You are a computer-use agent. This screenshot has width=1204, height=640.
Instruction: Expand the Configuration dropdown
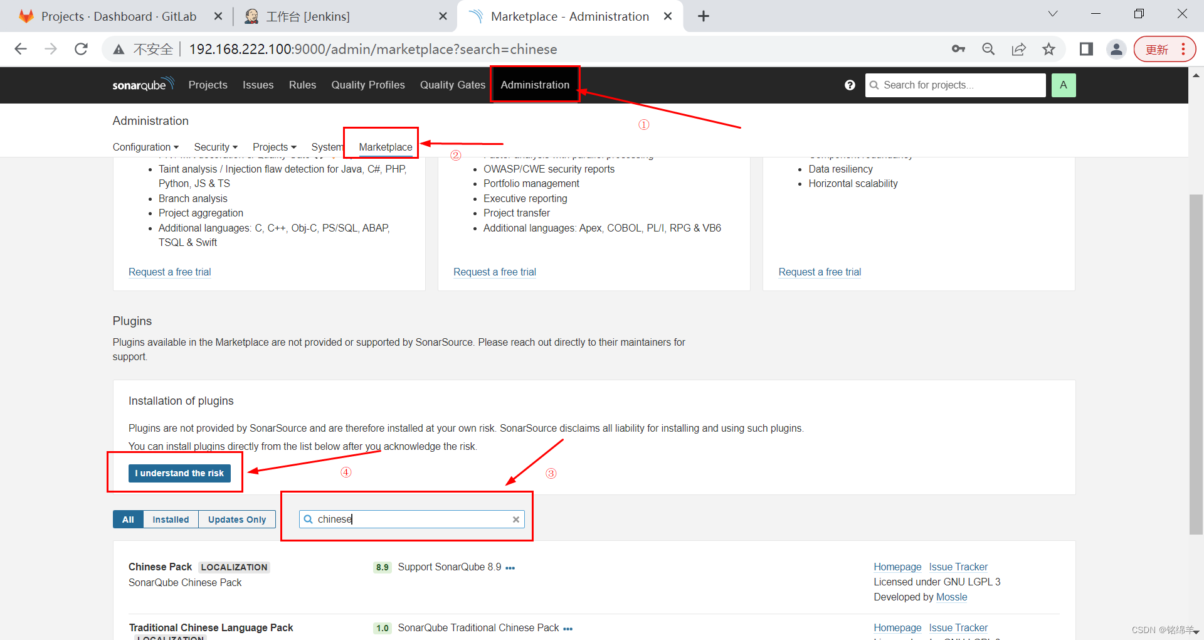coord(145,147)
